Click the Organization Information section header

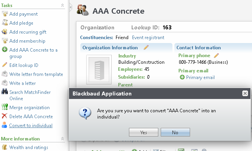(110, 48)
